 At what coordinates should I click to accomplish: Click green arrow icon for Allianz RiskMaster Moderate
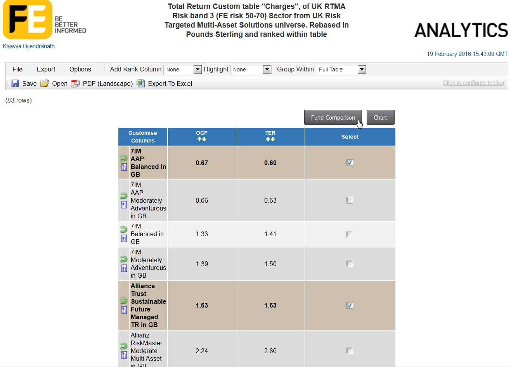(x=124, y=346)
